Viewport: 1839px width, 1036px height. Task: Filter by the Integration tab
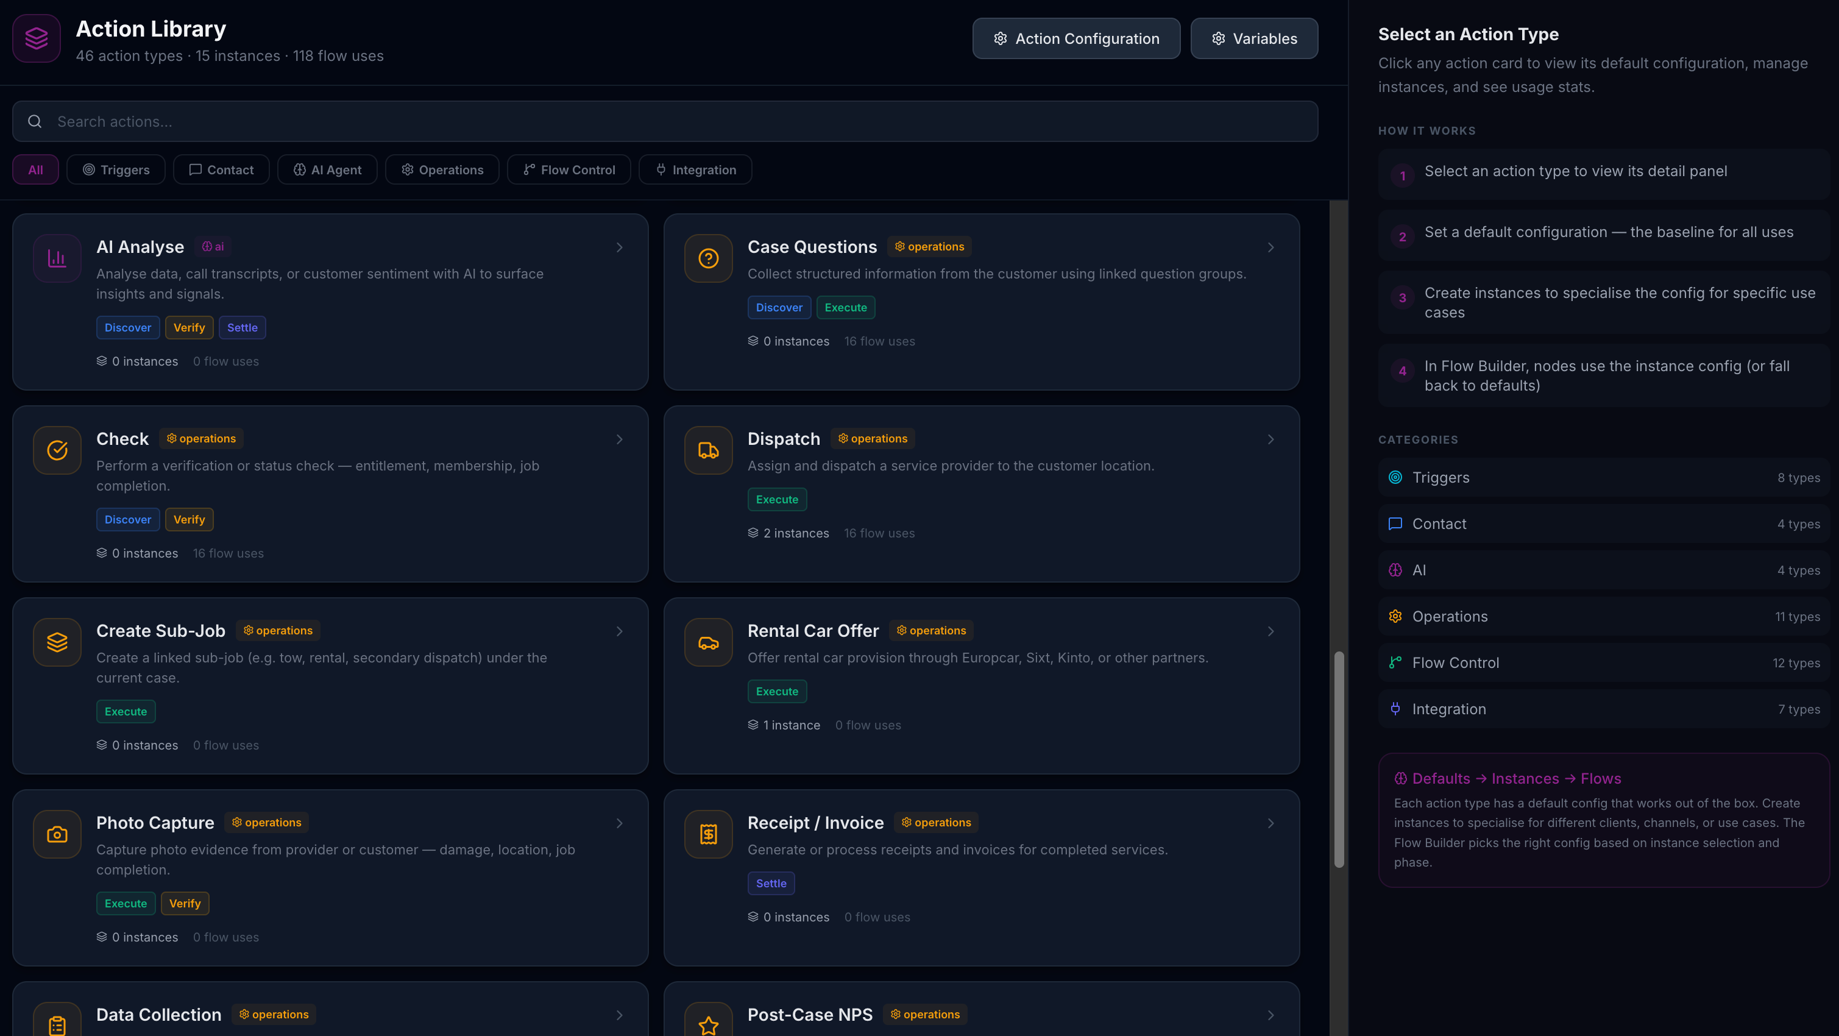(x=695, y=170)
